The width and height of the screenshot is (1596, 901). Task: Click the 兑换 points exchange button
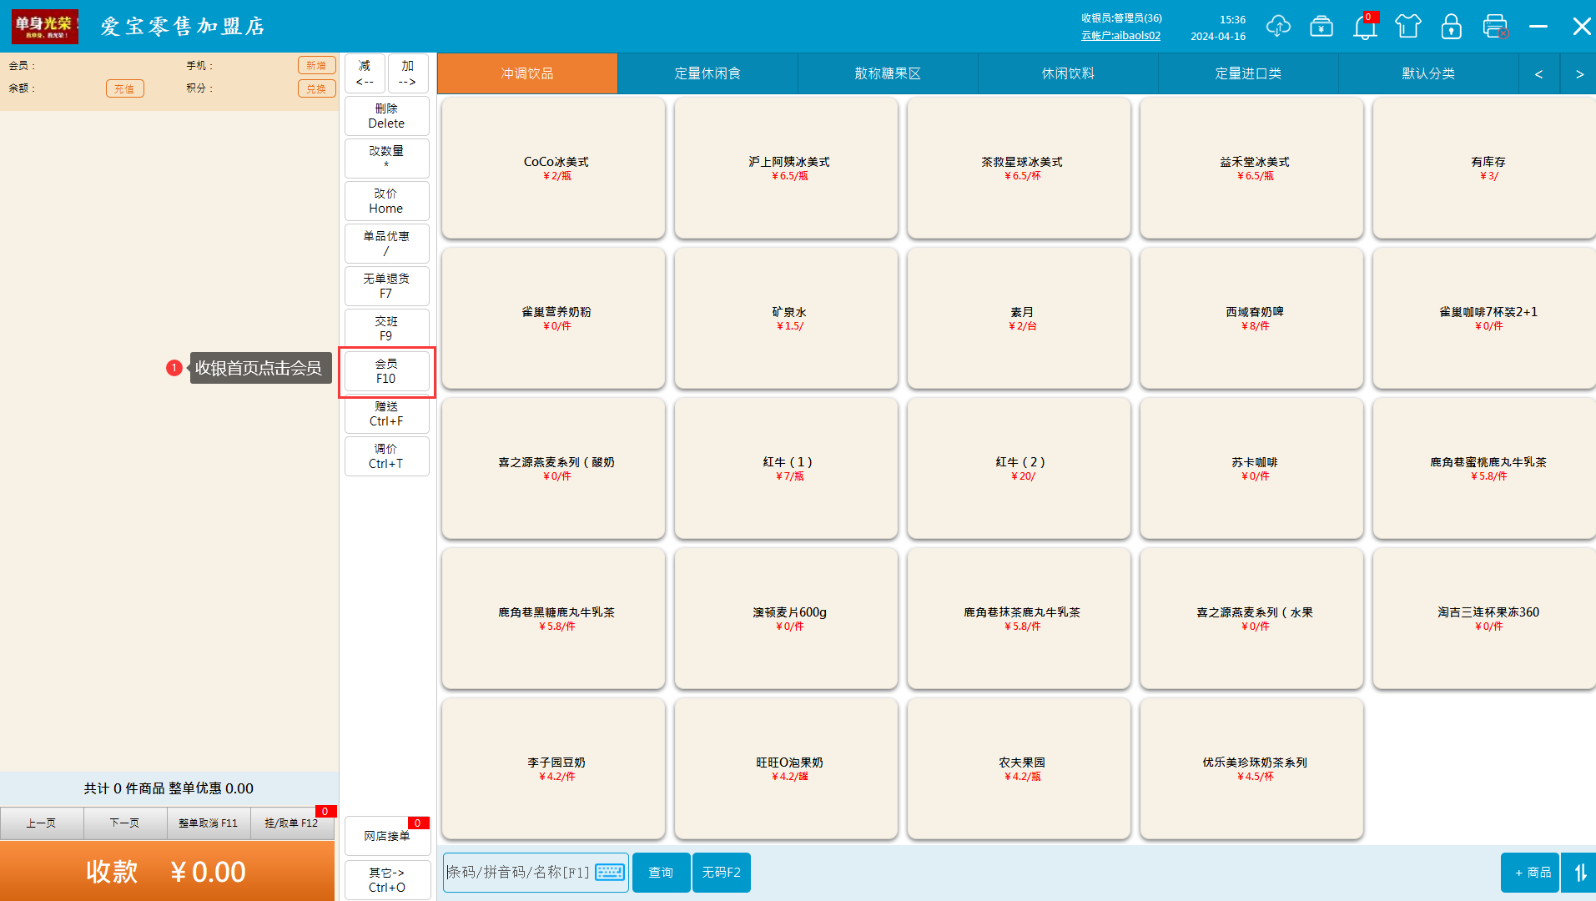click(316, 88)
